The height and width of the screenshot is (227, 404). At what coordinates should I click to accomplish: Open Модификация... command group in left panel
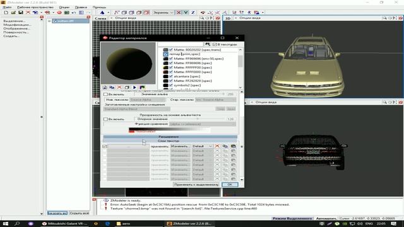click(x=17, y=25)
